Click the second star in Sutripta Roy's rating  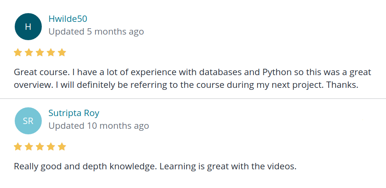click(29, 147)
